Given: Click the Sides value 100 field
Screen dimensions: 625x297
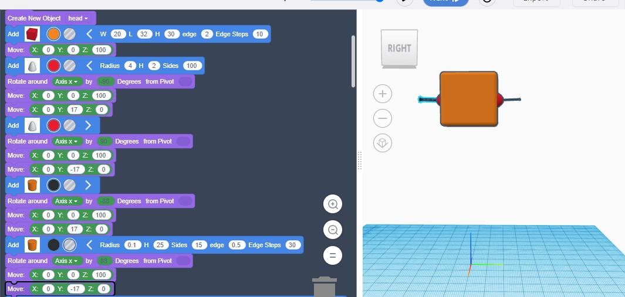Looking at the screenshot, I should 192,66.
